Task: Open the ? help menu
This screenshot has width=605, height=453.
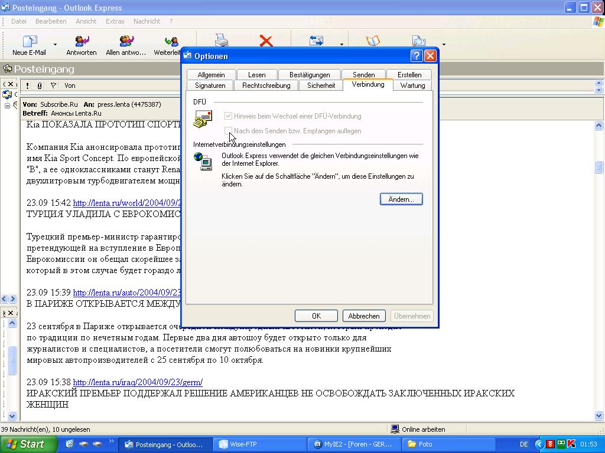Action: [x=171, y=21]
